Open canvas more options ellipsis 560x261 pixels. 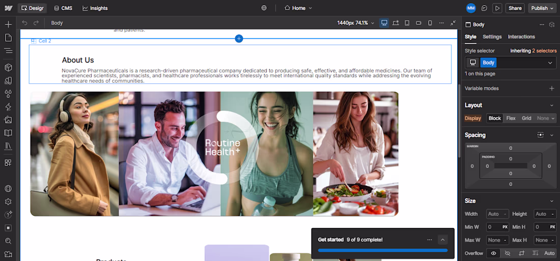[x=441, y=23]
